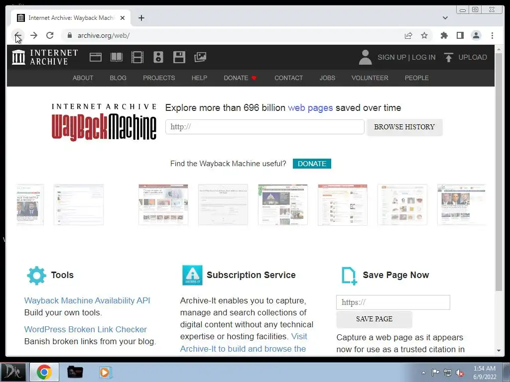Focus the Save Page Now https:// field
The image size is (510, 382).
393,302
